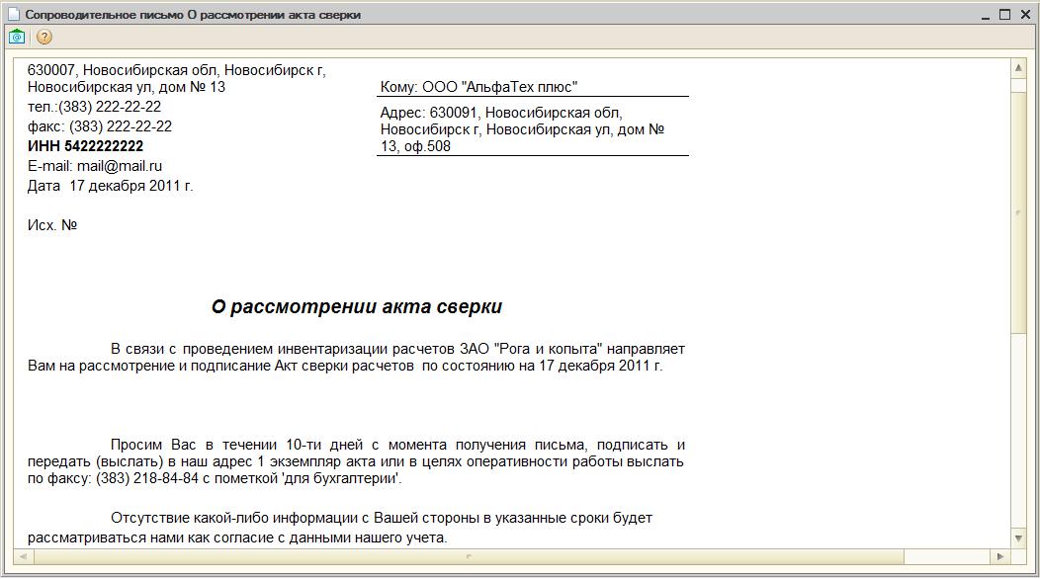Image resolution: width=1040 pixels, height=579 pixels.
Task: Click the horizontal scrollbar right arrow
Action: (x=1000, y=556)
